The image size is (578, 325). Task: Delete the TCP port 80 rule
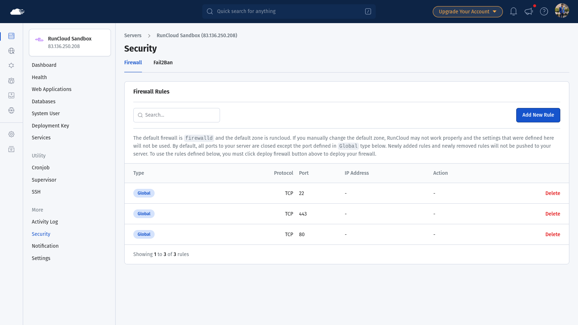(x=553, y=235)
